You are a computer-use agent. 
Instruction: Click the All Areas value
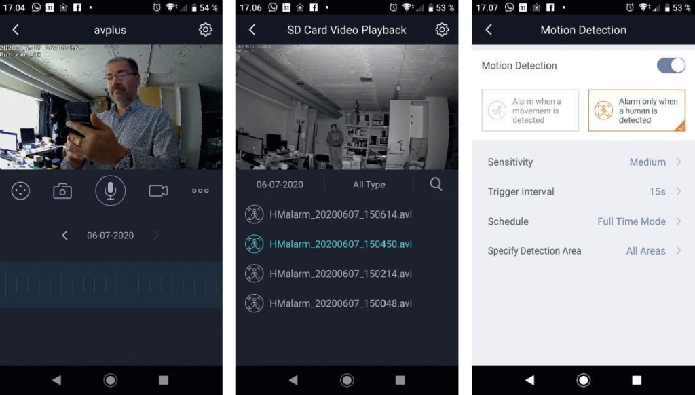click(646, 251)
